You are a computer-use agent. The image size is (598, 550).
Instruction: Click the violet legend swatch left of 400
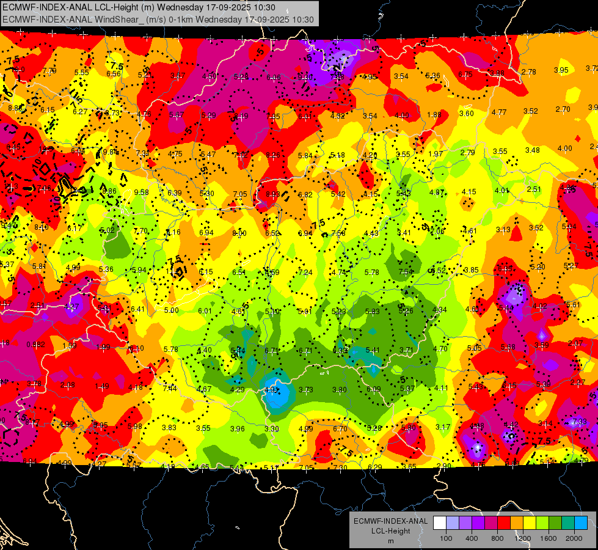coord(465,522)
